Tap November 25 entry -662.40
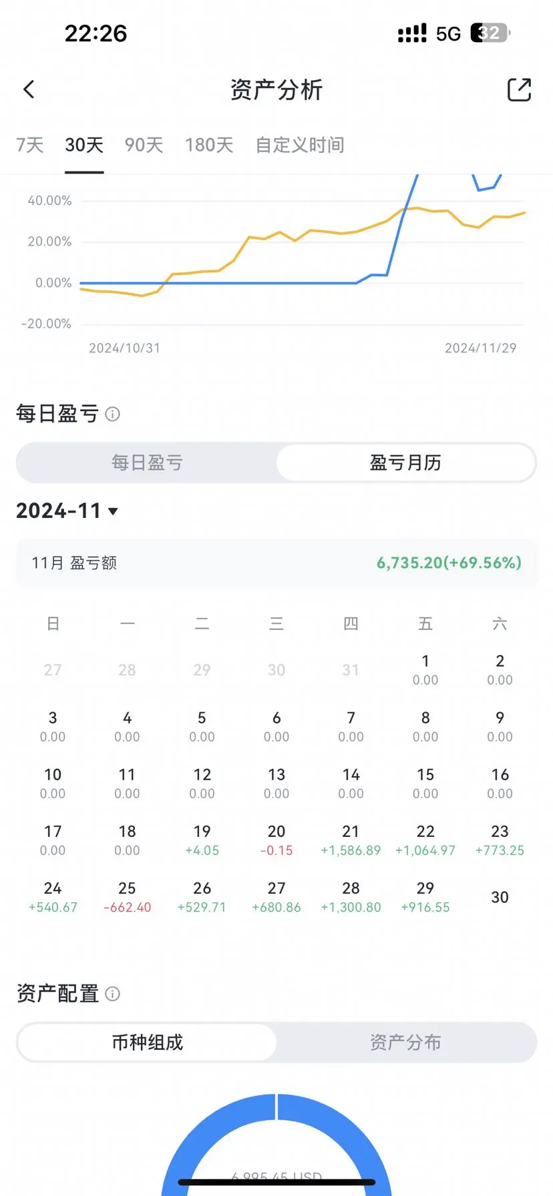553x1196 pixels. pyautogui.click(x=127, y=897)
